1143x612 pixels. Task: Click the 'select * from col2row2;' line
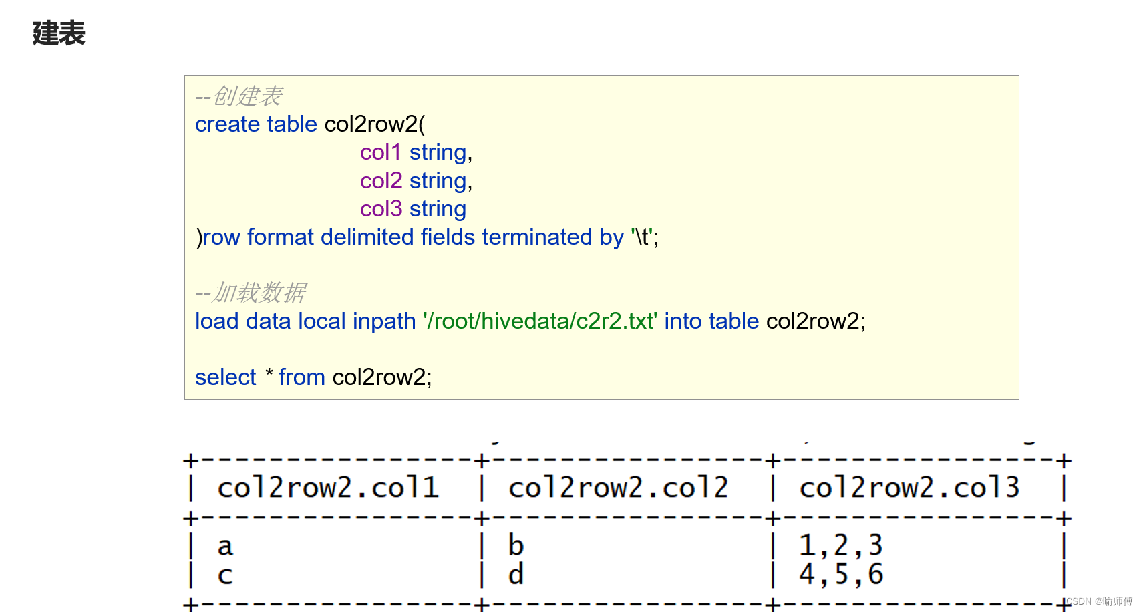point(313,377)
